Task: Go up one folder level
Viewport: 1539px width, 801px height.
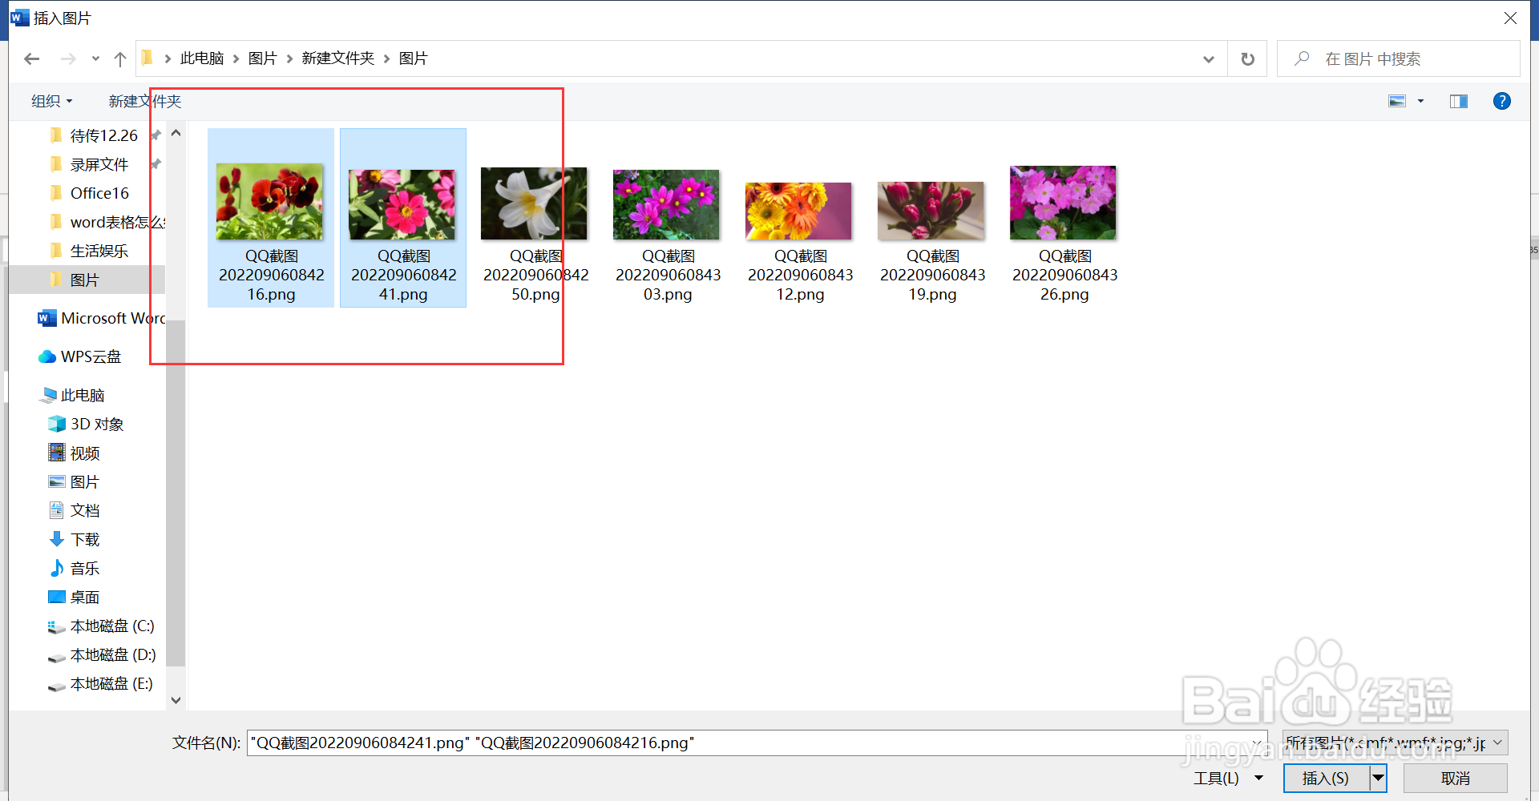Action: (x=120, y=58)
